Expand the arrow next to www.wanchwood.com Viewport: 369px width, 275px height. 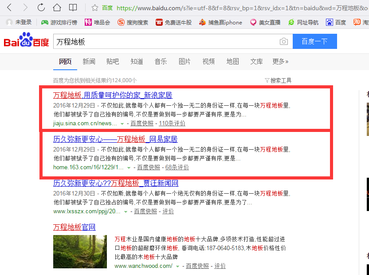click(x=178, y=266)
